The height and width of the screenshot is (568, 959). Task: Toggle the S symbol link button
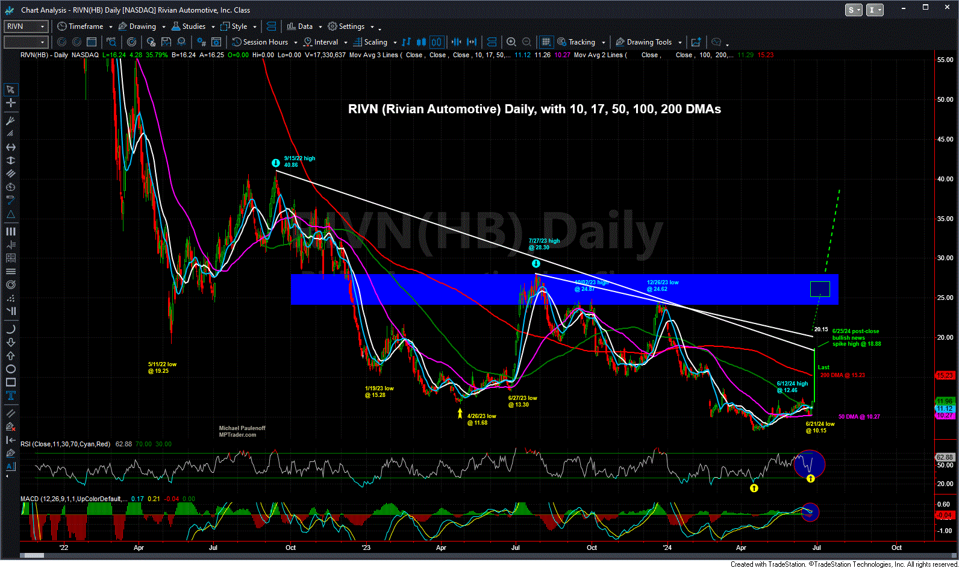[854, 10]
